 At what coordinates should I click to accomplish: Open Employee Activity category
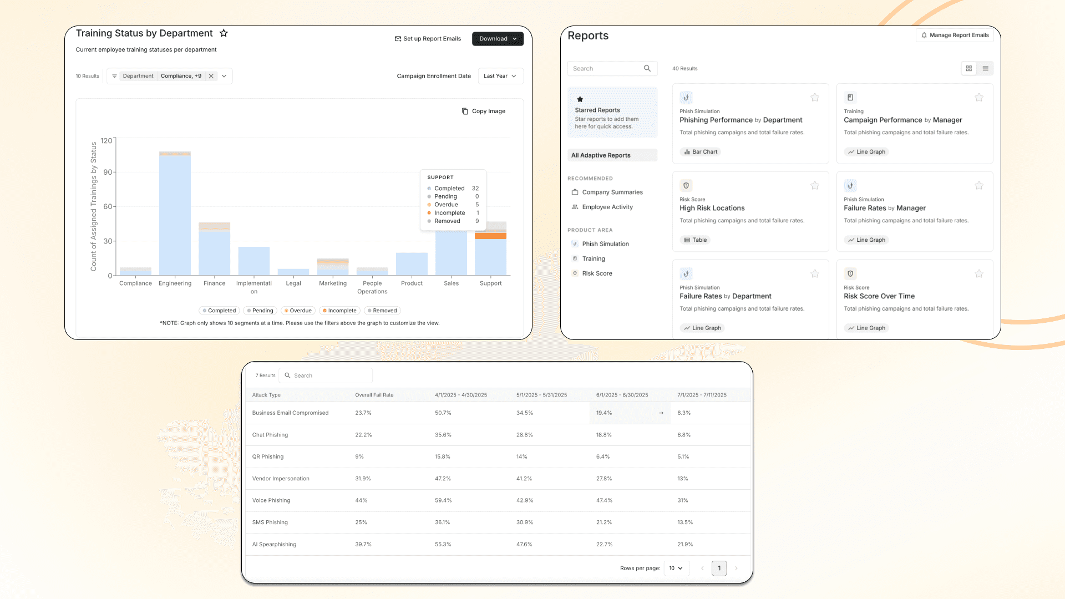[x=607, y=207]
